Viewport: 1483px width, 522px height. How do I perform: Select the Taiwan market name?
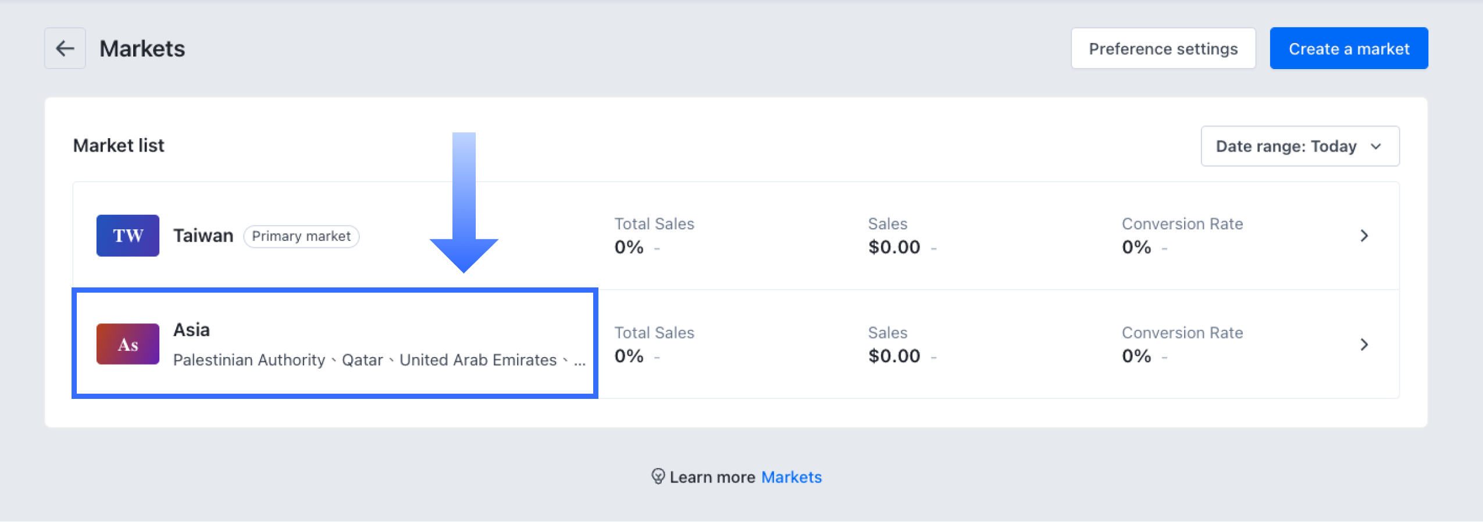tap(203, 236)
